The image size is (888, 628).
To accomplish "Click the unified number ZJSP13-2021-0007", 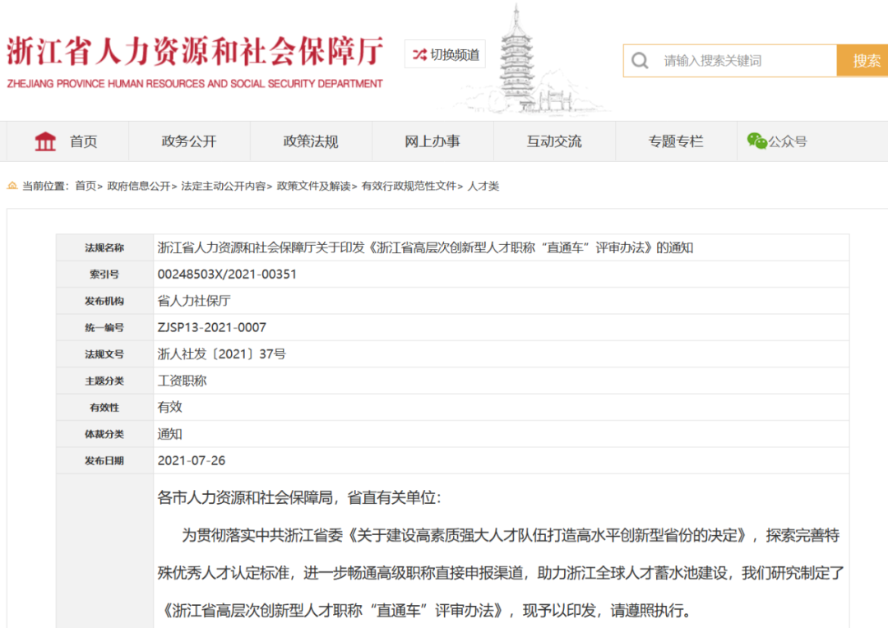I will (x=212, y=327).
